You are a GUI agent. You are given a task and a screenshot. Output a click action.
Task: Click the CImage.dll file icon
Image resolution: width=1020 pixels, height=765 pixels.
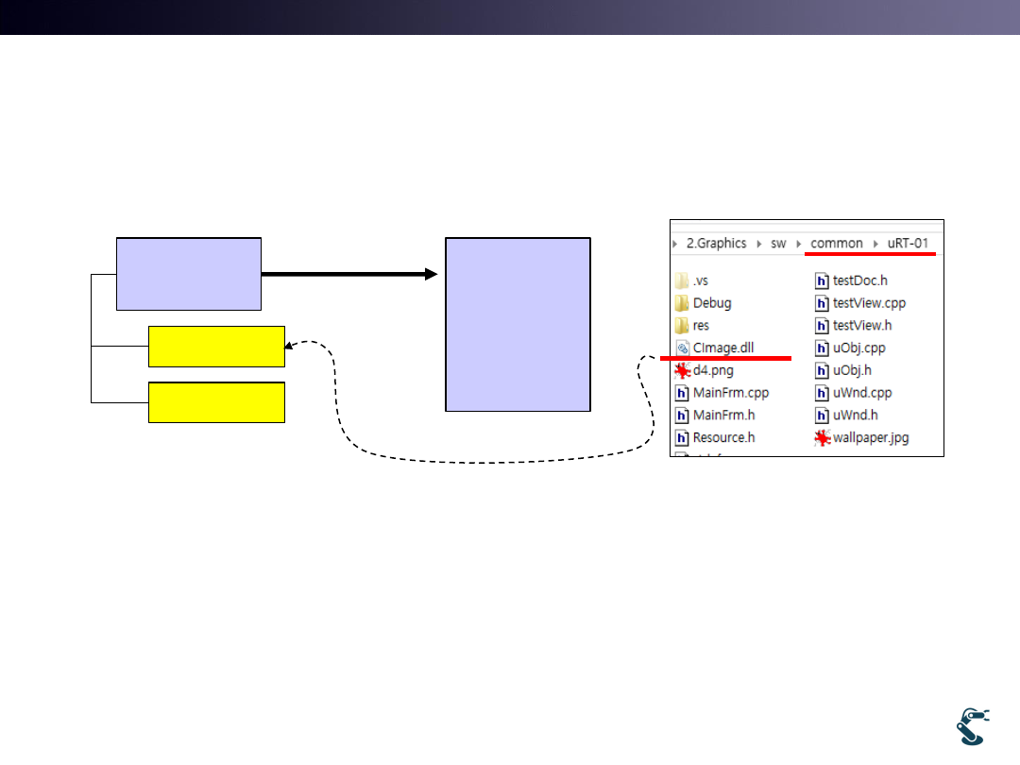pos(684,348)
